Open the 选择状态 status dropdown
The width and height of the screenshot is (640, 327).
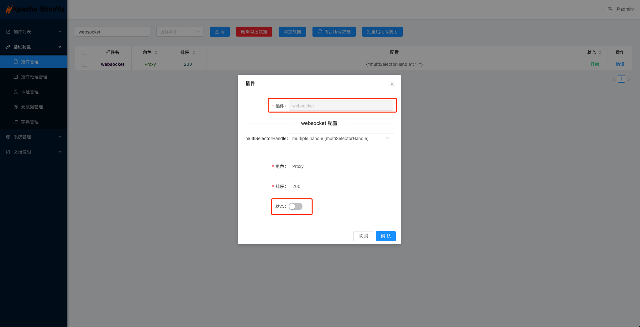(x=180, y=32)
